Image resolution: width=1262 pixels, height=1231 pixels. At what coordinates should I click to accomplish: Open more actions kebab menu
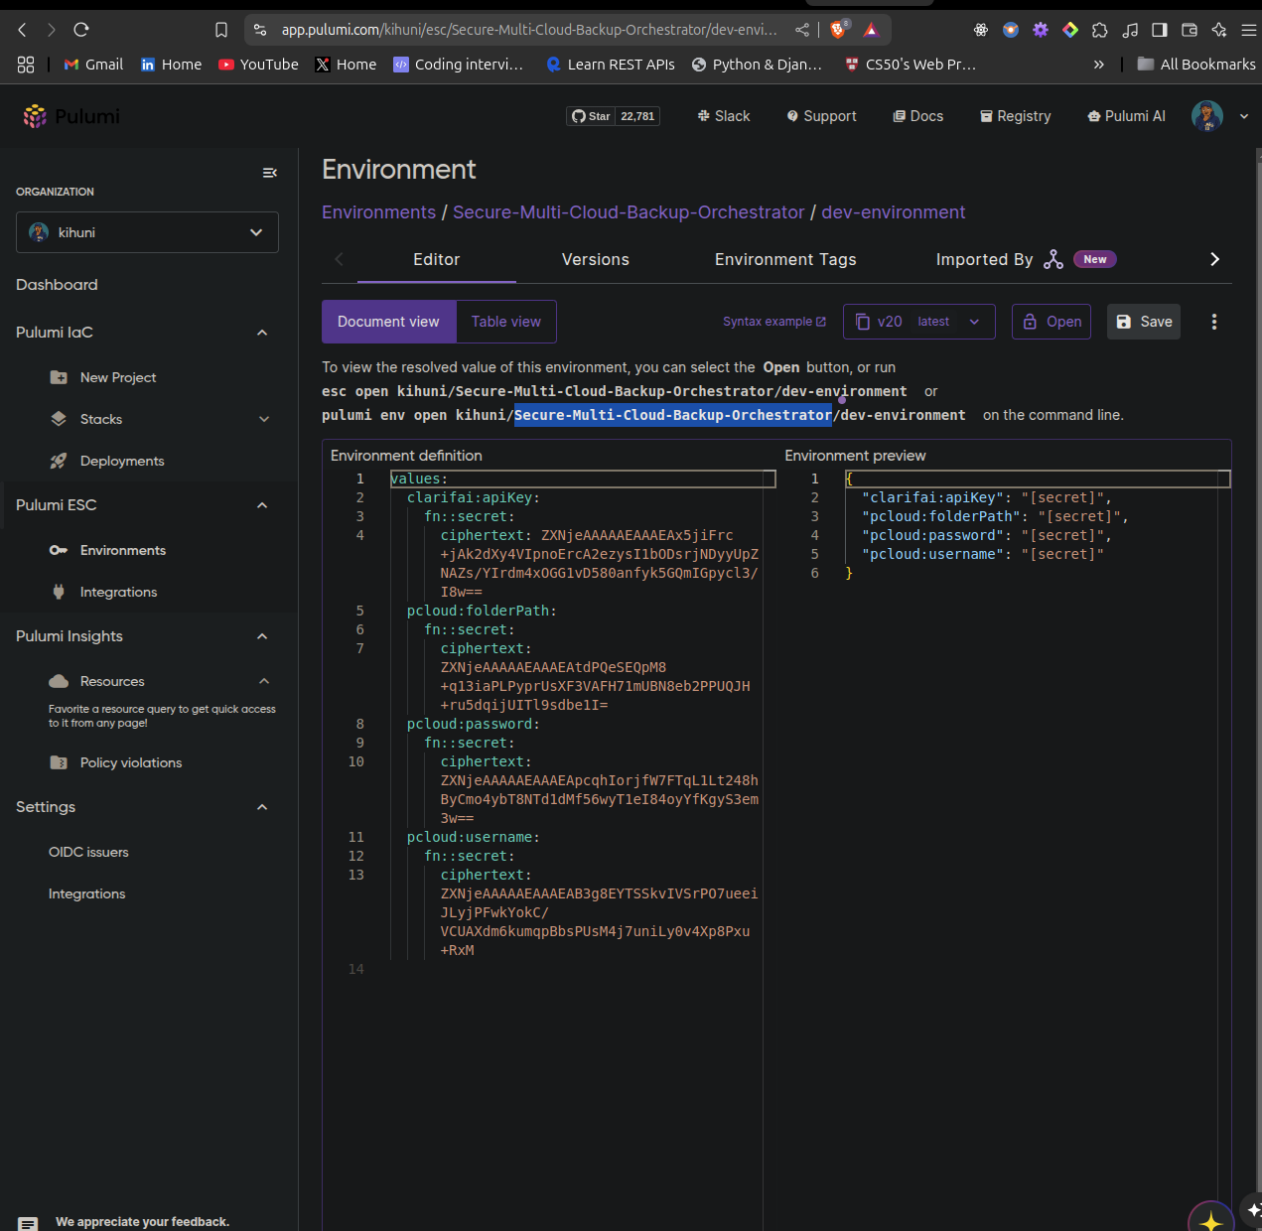point(1214,322)
